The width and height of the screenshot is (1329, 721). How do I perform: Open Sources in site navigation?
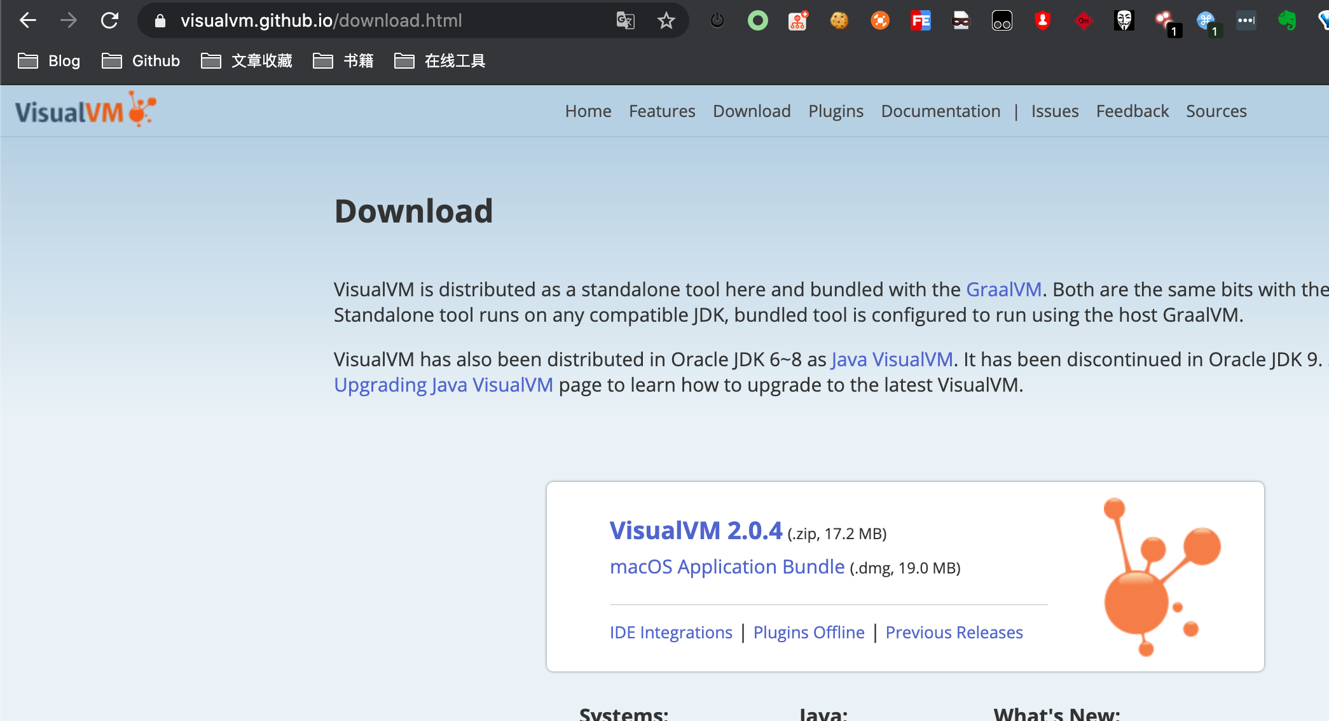pyautogui.click(x=1216, y=111)
